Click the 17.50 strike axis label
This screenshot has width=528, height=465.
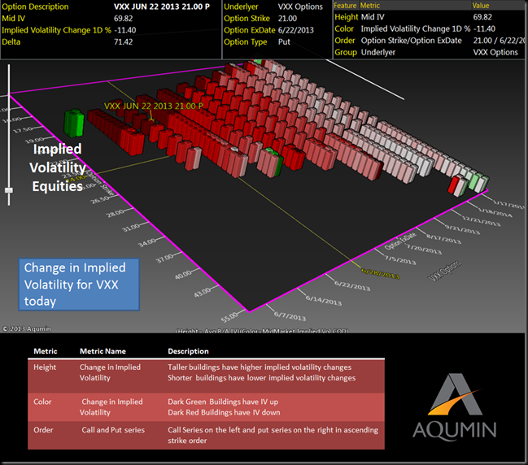tap(24, 129)
